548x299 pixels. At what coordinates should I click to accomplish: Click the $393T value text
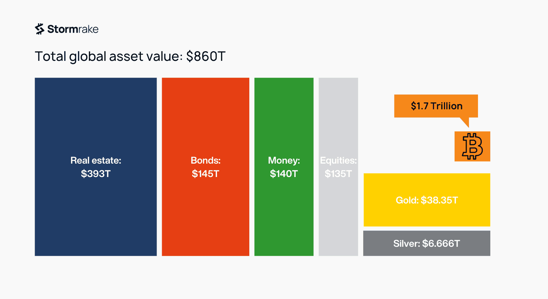[96, 174]
